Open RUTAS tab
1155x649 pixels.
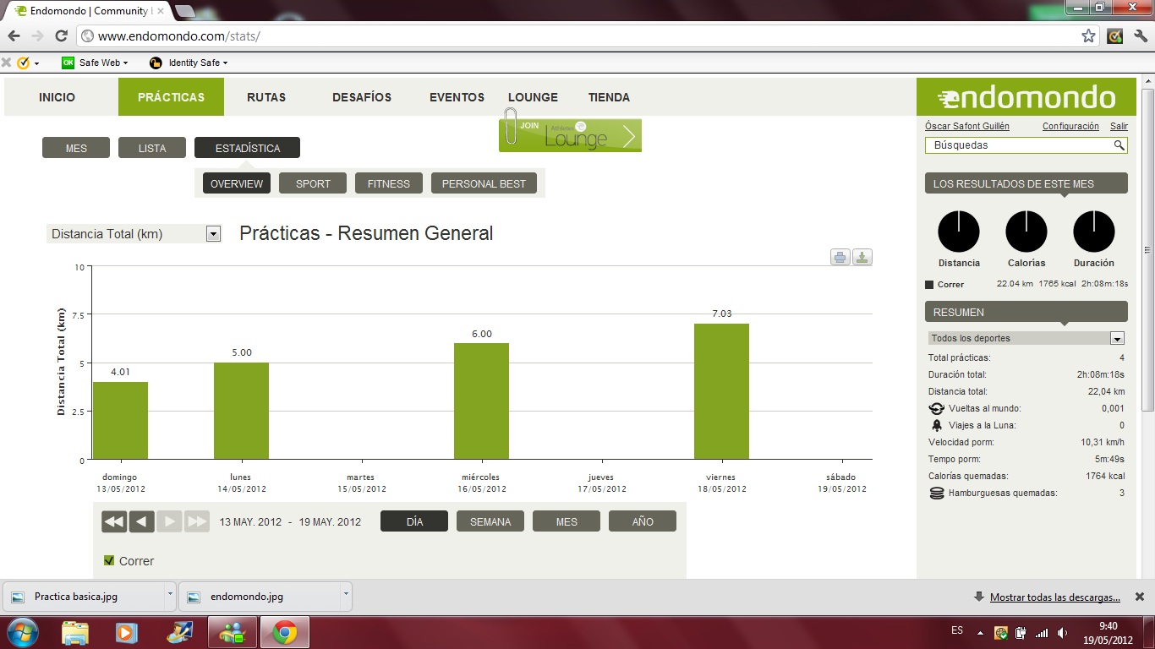(x=266, y=97)
